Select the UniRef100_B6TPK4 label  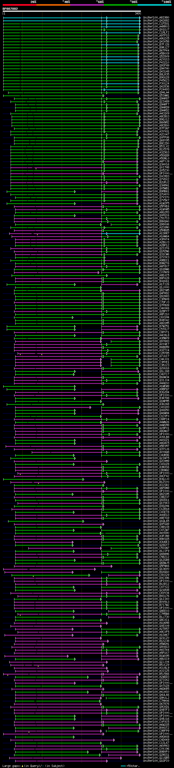click(156, 50)
